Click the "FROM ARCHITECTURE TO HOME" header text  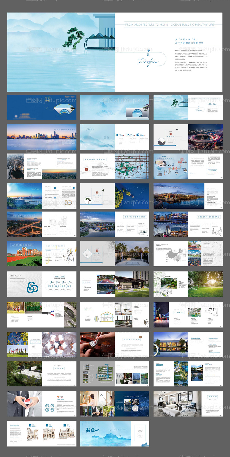coord(146,25)
